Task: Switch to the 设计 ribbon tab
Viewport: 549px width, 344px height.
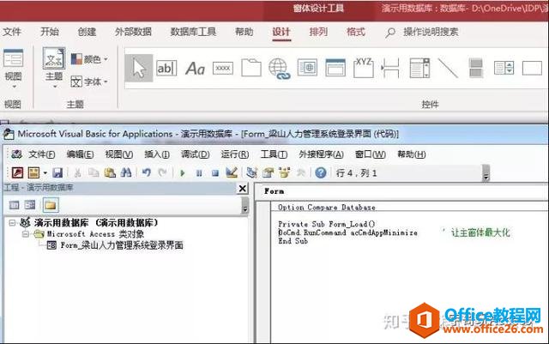Action: click(x=281, y=32)
